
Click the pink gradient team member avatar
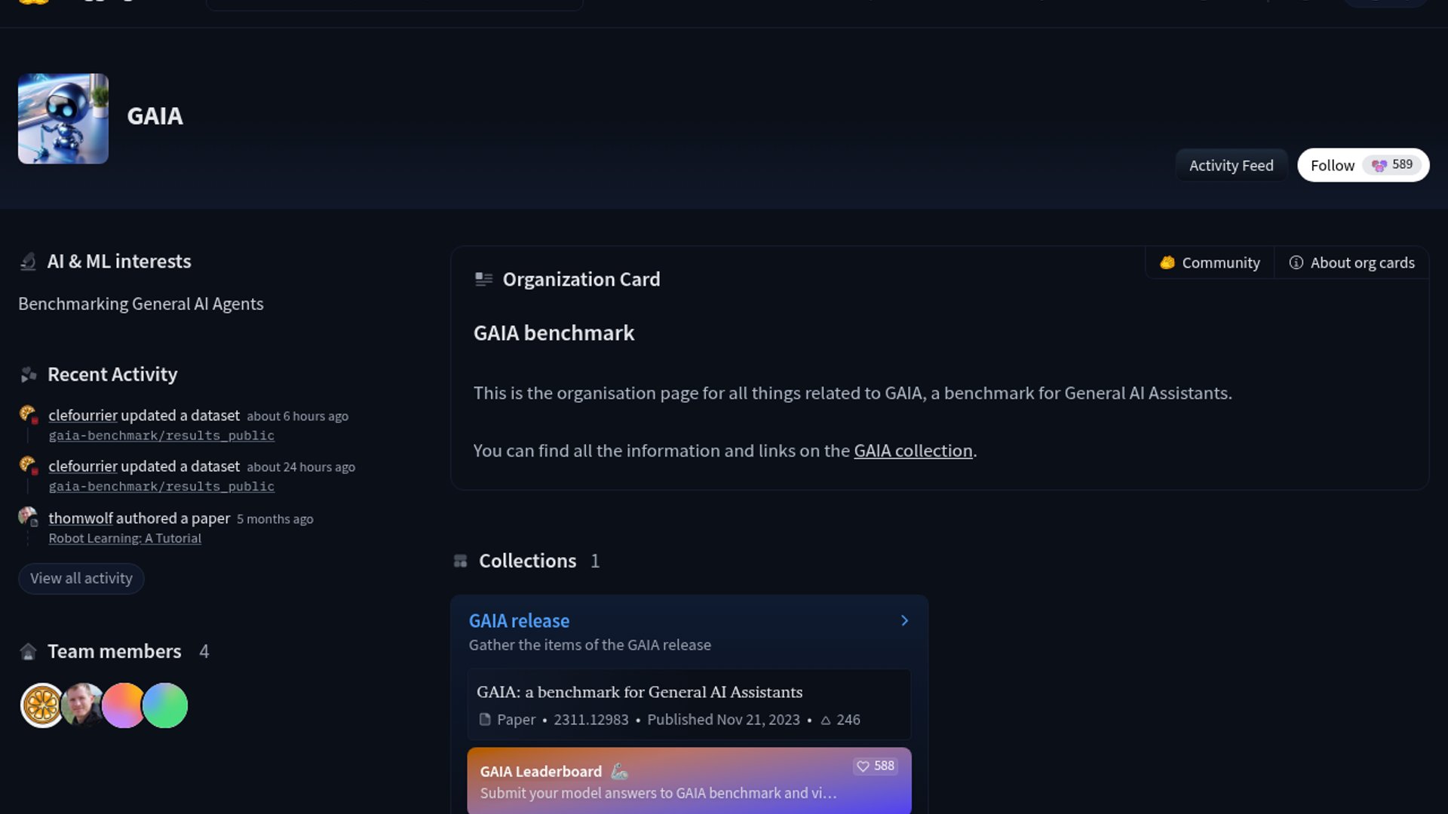(123, 705)
